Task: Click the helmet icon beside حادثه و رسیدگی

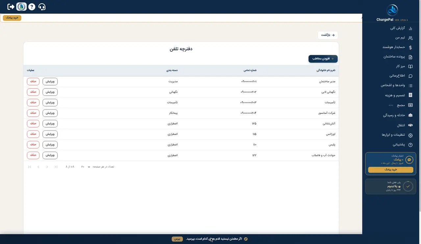Action: tap(410, 115)
